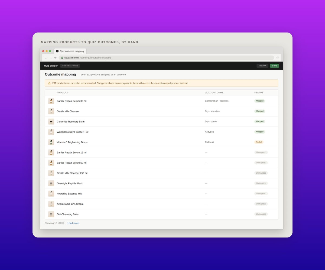This screenshot has height=270, width=325.
Task: Click the QUIZ OUTCOME column header
Action: 214,93
